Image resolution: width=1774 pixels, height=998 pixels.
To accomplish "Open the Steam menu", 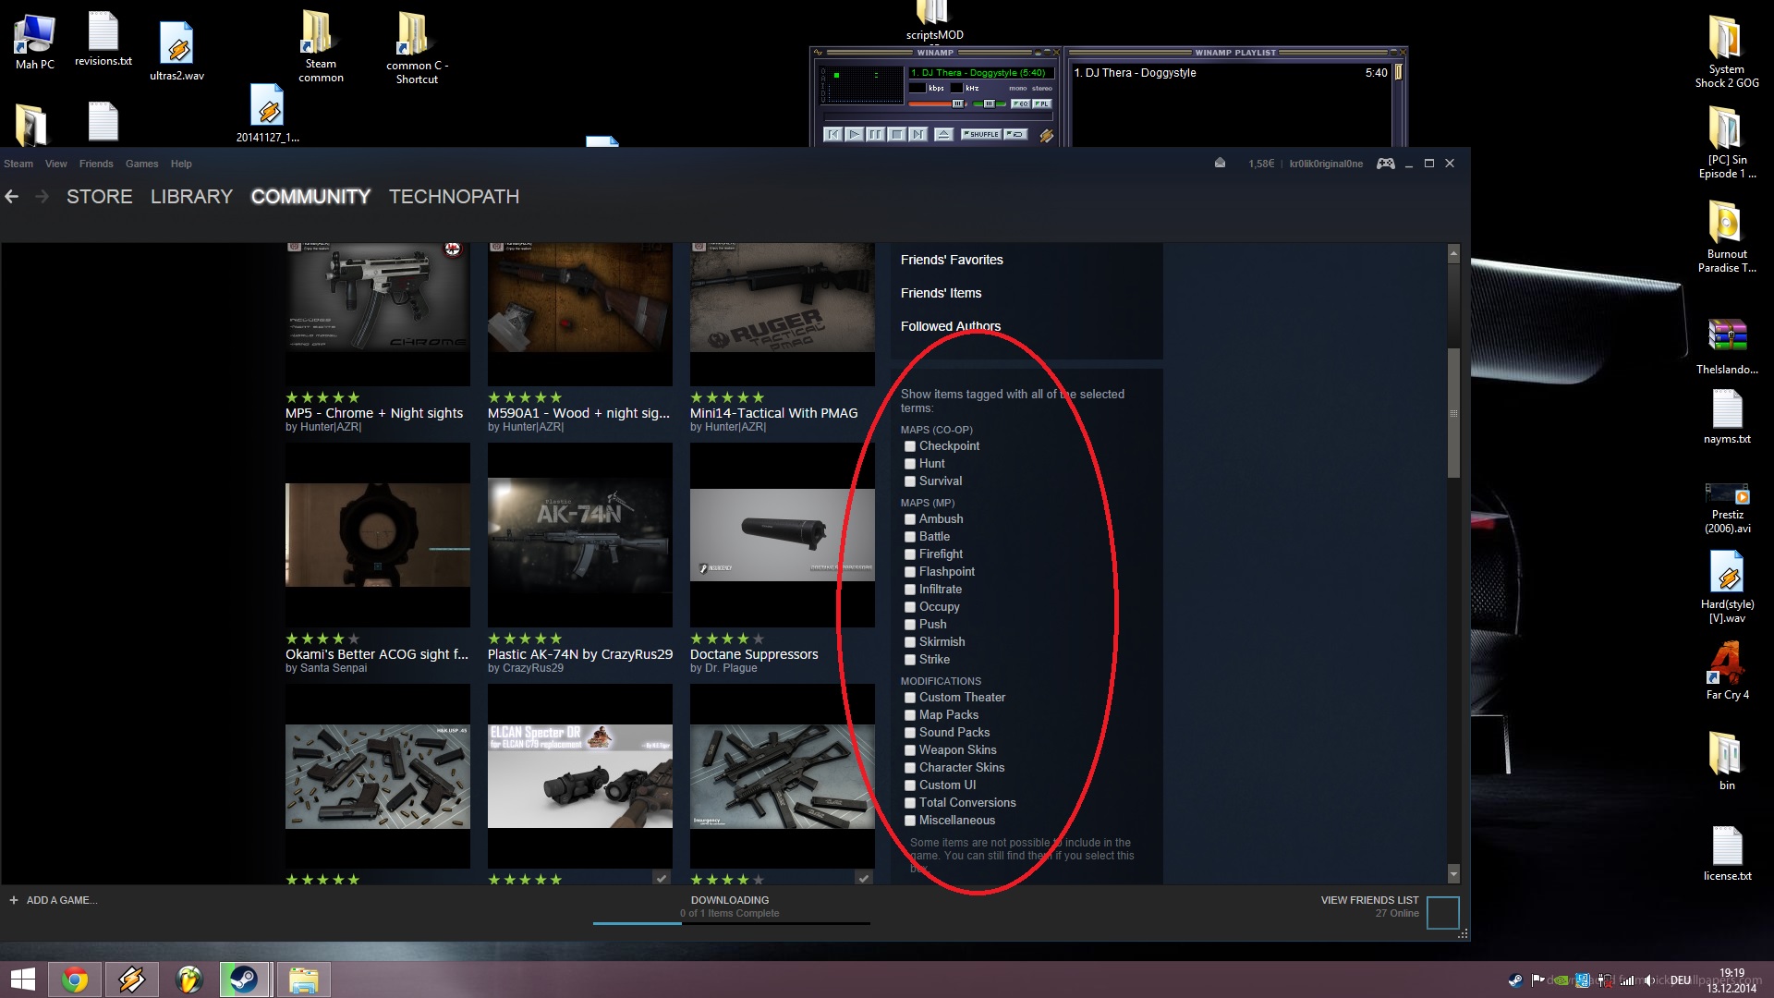I will click(18, 164).
